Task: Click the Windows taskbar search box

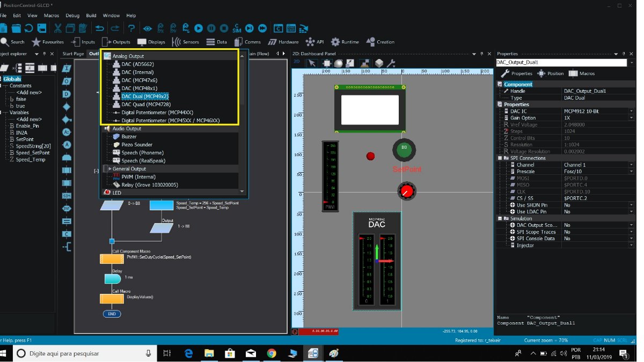Action: tap(86, 353)
